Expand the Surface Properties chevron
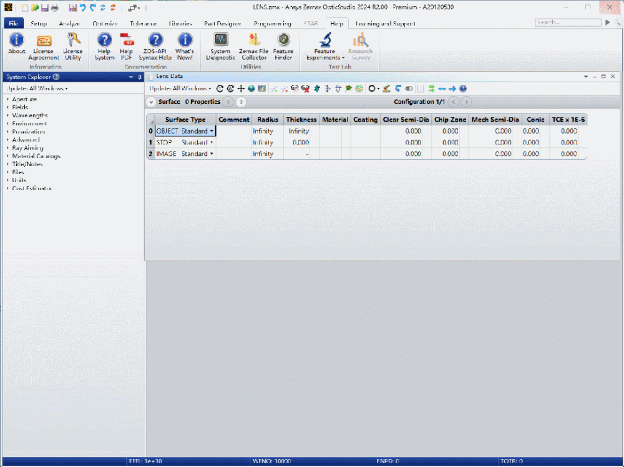Screen dimensions: 624x467 (x=151, y=102)
